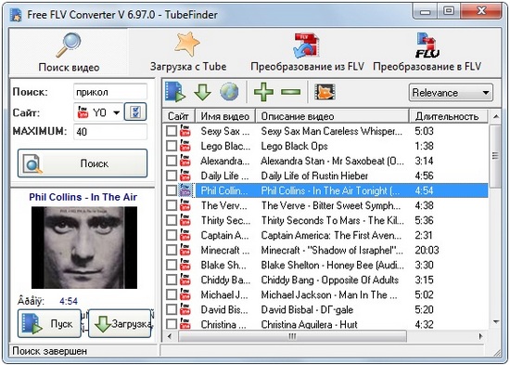Open the Поиск видео tab
The image size is (510, 365).
(x=69, y=52)
